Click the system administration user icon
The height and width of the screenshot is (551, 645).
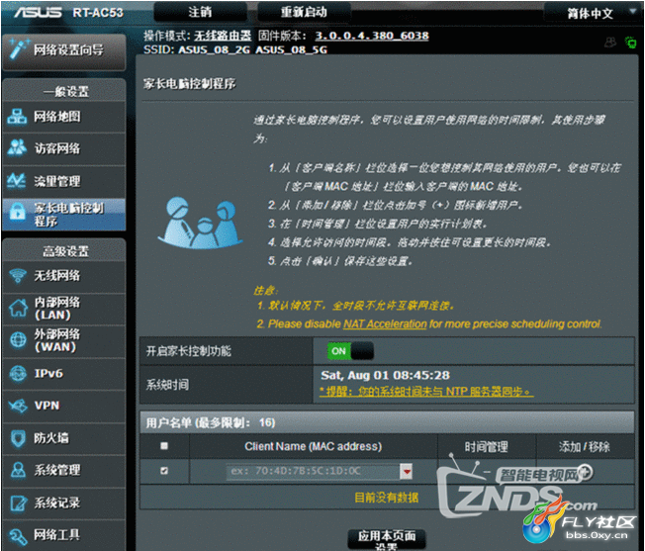pos(18,470)
